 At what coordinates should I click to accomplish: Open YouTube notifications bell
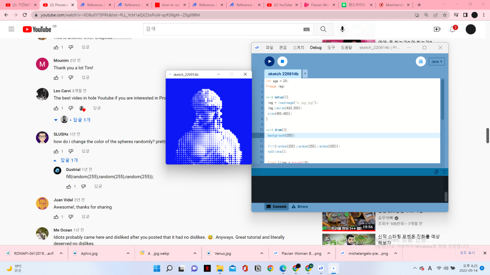tap(453, 29)
